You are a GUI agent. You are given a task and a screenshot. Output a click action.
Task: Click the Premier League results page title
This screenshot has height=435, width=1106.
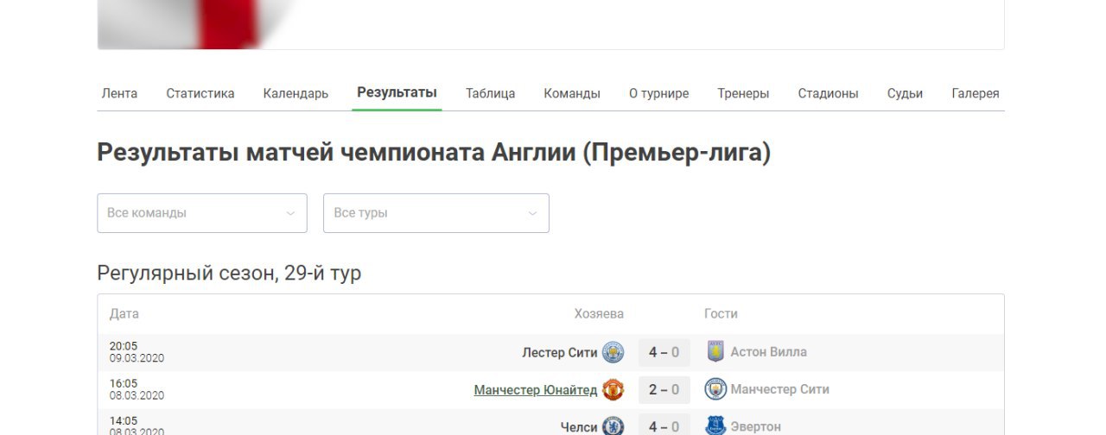pos(434,153)
